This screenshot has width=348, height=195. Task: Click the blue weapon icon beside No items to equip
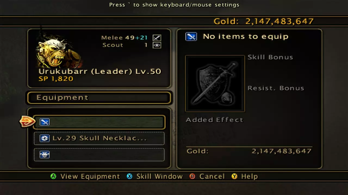click(x=191, y=37)
